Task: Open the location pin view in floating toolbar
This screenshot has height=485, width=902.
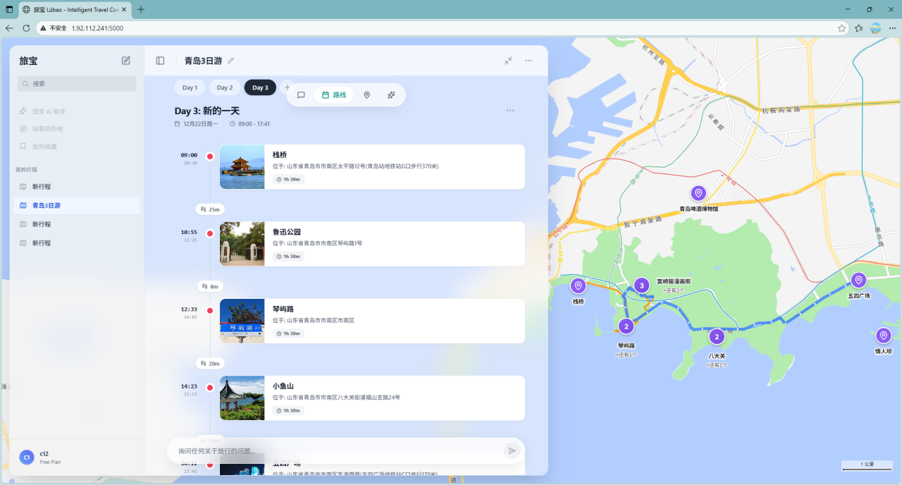Action: [366, 95]
